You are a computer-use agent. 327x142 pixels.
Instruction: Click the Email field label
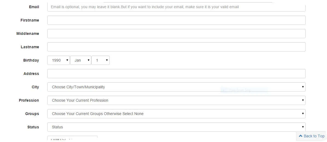[34, 7]
